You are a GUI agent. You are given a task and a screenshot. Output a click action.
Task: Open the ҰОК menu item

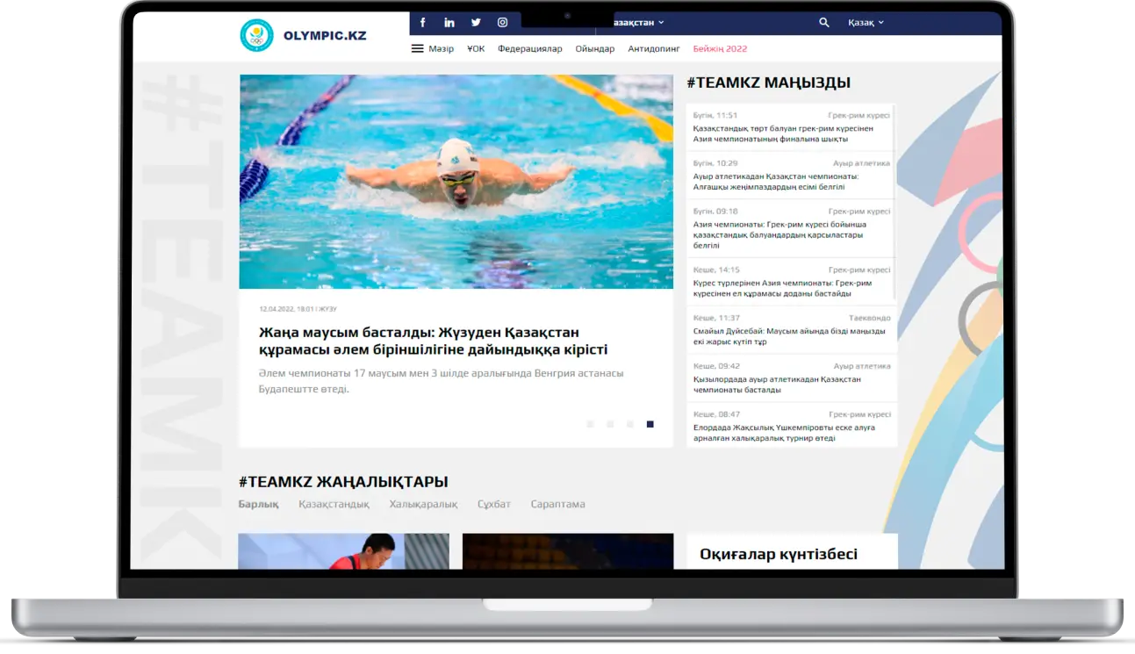476,49
